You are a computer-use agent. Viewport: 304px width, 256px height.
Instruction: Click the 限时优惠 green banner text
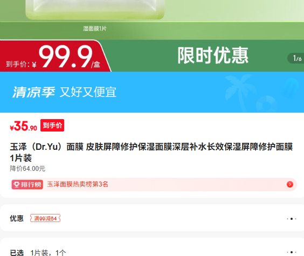(213, 56)
